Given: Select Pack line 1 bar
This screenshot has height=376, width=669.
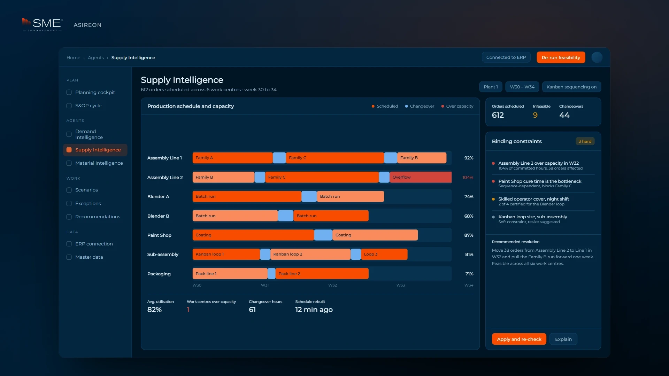Looking at the screenshot, I should point(230,274).
